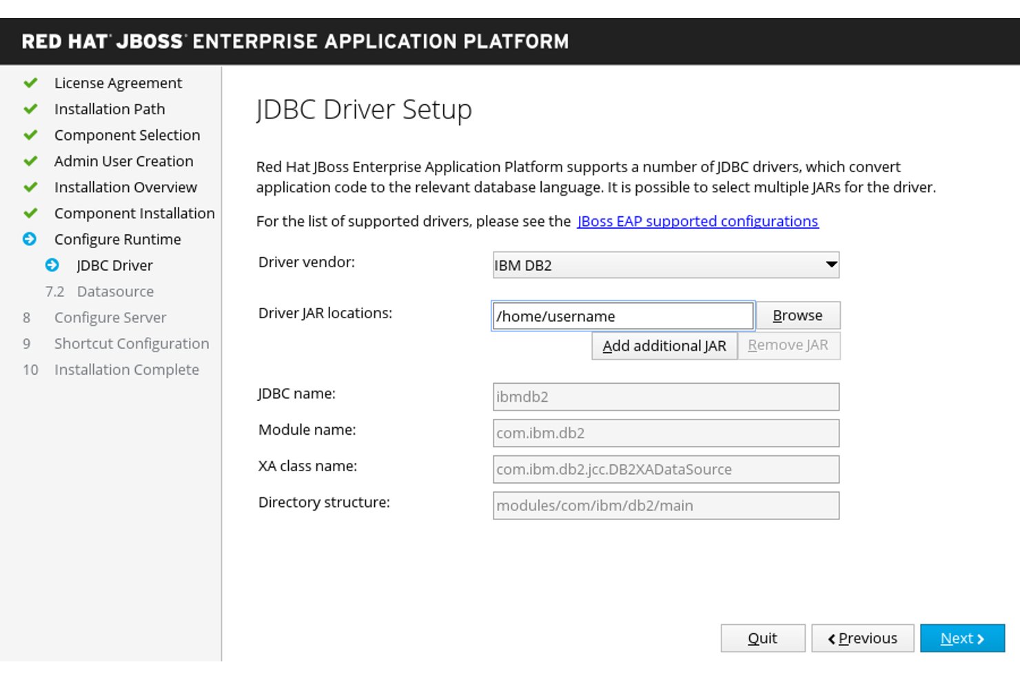Select the Shortcut Configuration step
This screenshot has width=1020, height=680.
tap(132, 344)
